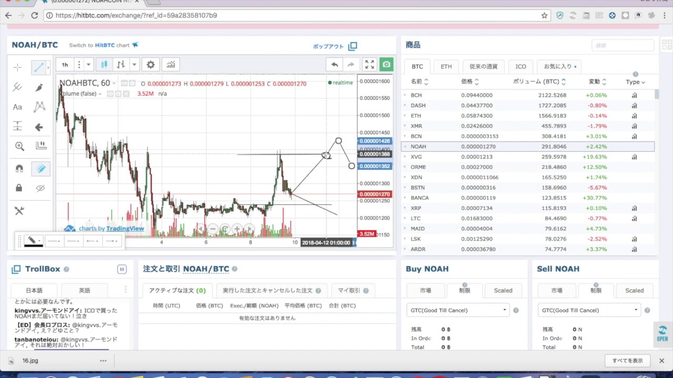Open the line color pencil dropdown
The image size is (673, 378).
tap(34, 241)
